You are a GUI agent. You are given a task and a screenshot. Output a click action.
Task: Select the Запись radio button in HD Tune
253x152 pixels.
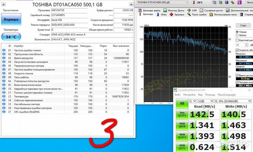pos(237,35)
